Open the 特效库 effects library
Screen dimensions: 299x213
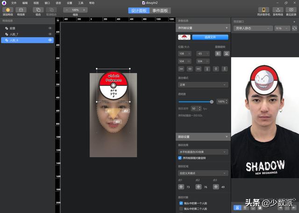(x=21, y=10)
